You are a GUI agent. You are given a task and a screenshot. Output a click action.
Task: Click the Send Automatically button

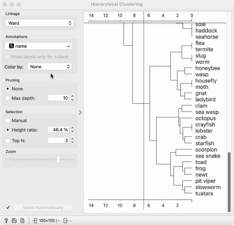pyautogui.click(x=43, y=207)
